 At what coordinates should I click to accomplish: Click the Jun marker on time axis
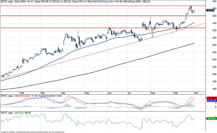pyautogui.click(x=109, y=93)
